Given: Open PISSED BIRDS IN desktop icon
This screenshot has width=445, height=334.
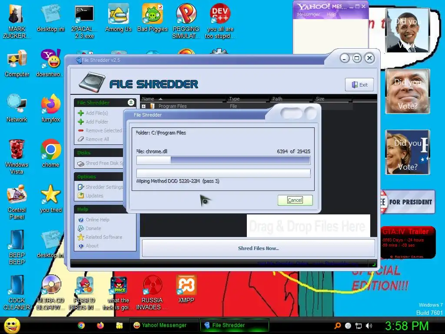Looking at the screenshot, I should [84, 293].
